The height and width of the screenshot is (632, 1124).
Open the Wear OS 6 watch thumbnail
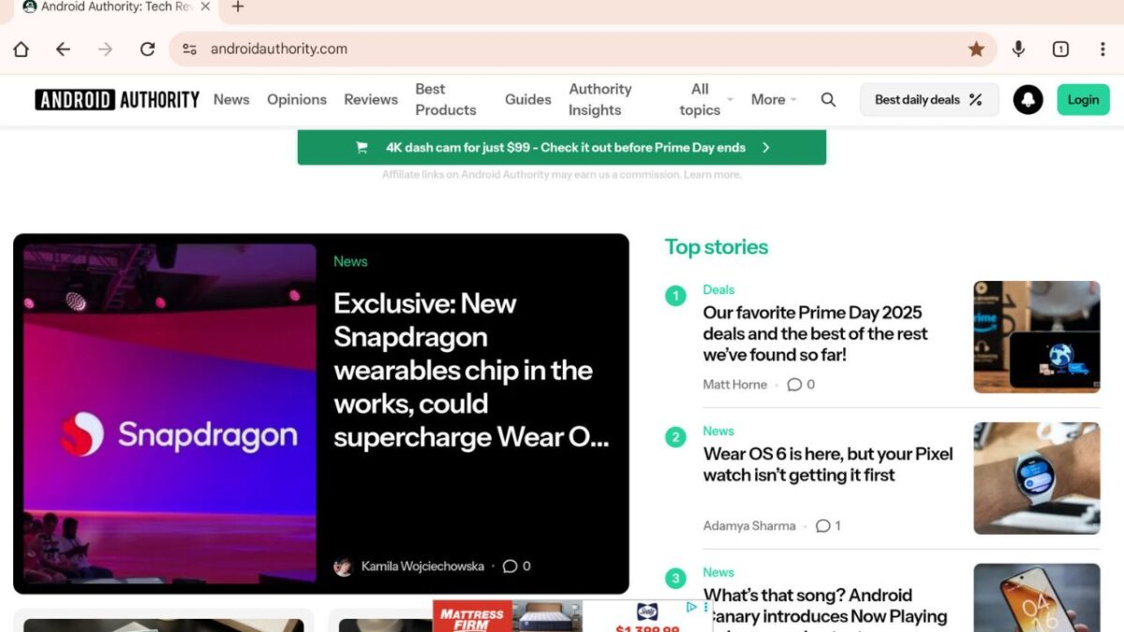1036,478
